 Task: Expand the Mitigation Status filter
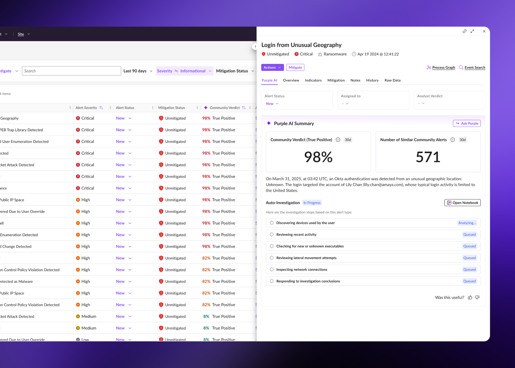pos(235,71)
